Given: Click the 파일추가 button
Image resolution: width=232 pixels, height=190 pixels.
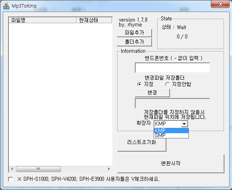Looking at the screenshot, I should [x=134, y=33].
